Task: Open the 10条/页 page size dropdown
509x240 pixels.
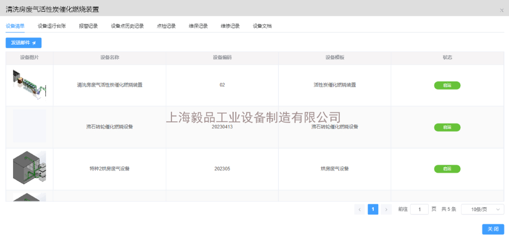Action: 482,209
